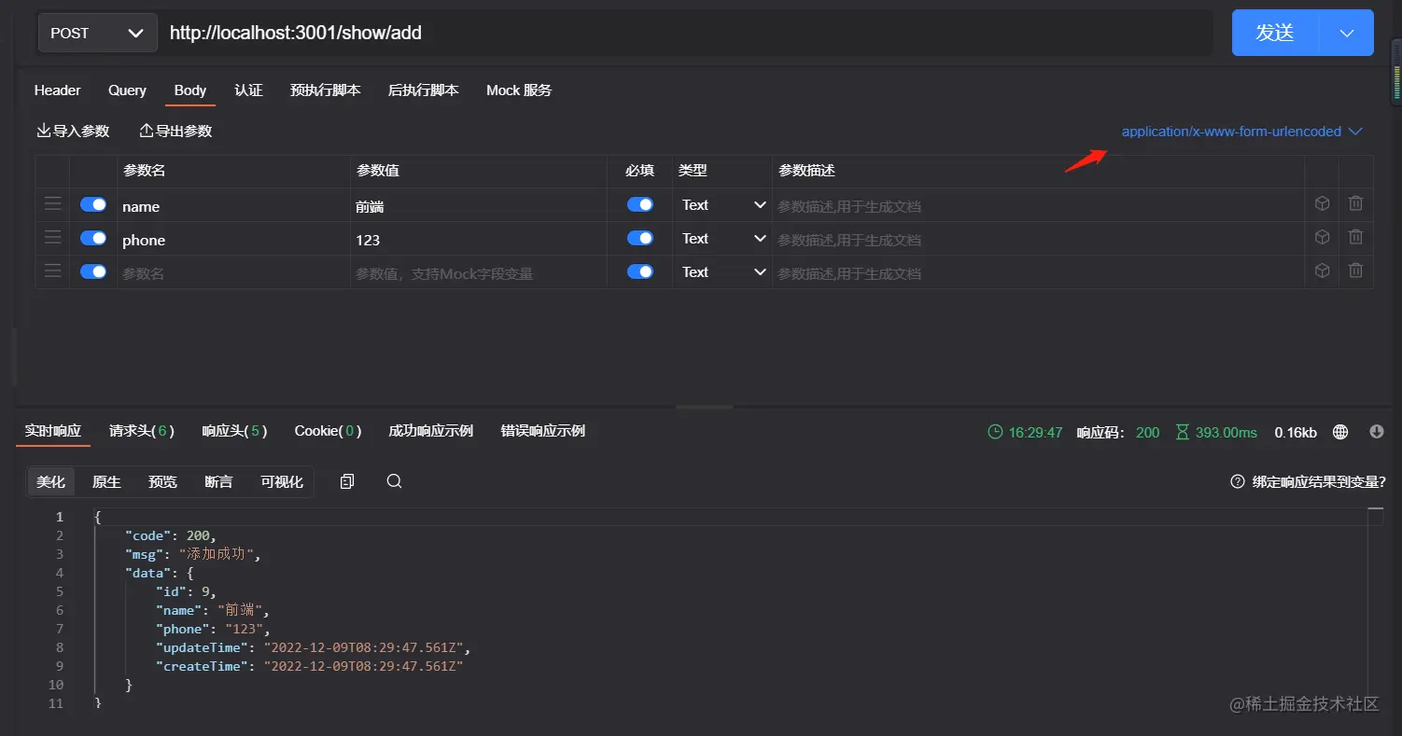The image size is (1402, 736).
Task: Open the 后执行脚本 tab
Action: tap(423, 90)
